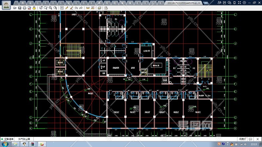This screenshot has height=147, width=262.
Task: Toggle full screen mode icon
Action: coord(239,3)
